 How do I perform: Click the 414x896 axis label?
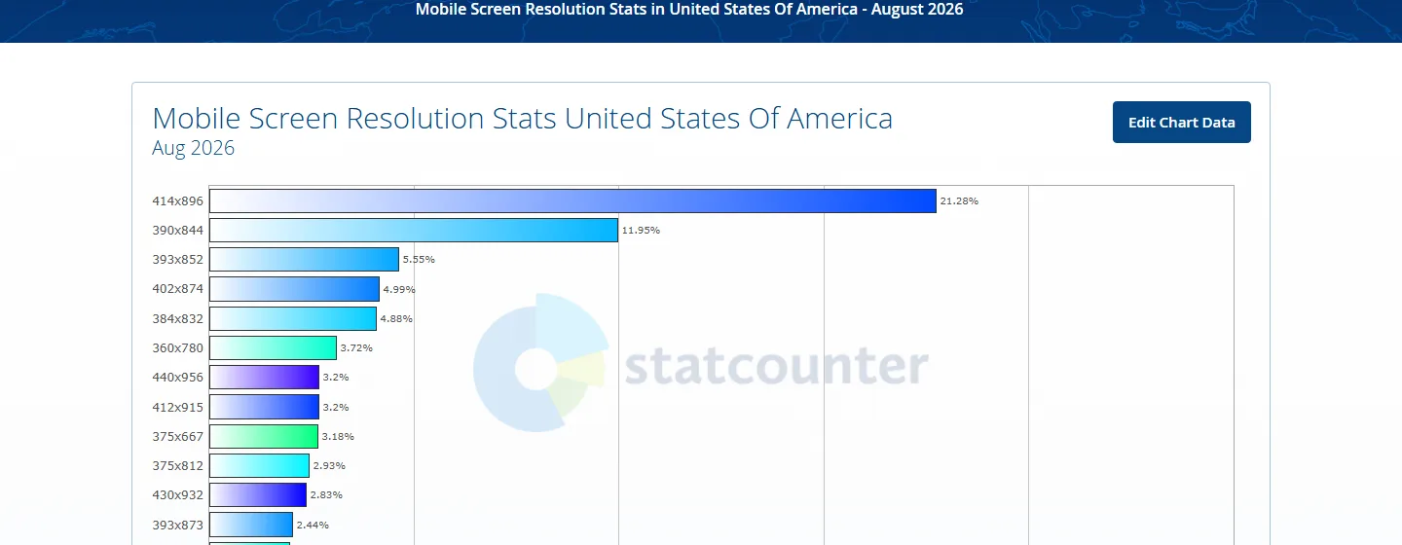178,200
